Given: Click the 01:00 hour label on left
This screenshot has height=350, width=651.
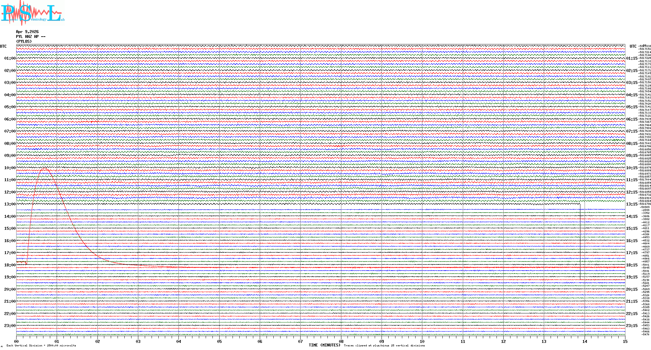Looking at the screenshot, I should 10,58.
